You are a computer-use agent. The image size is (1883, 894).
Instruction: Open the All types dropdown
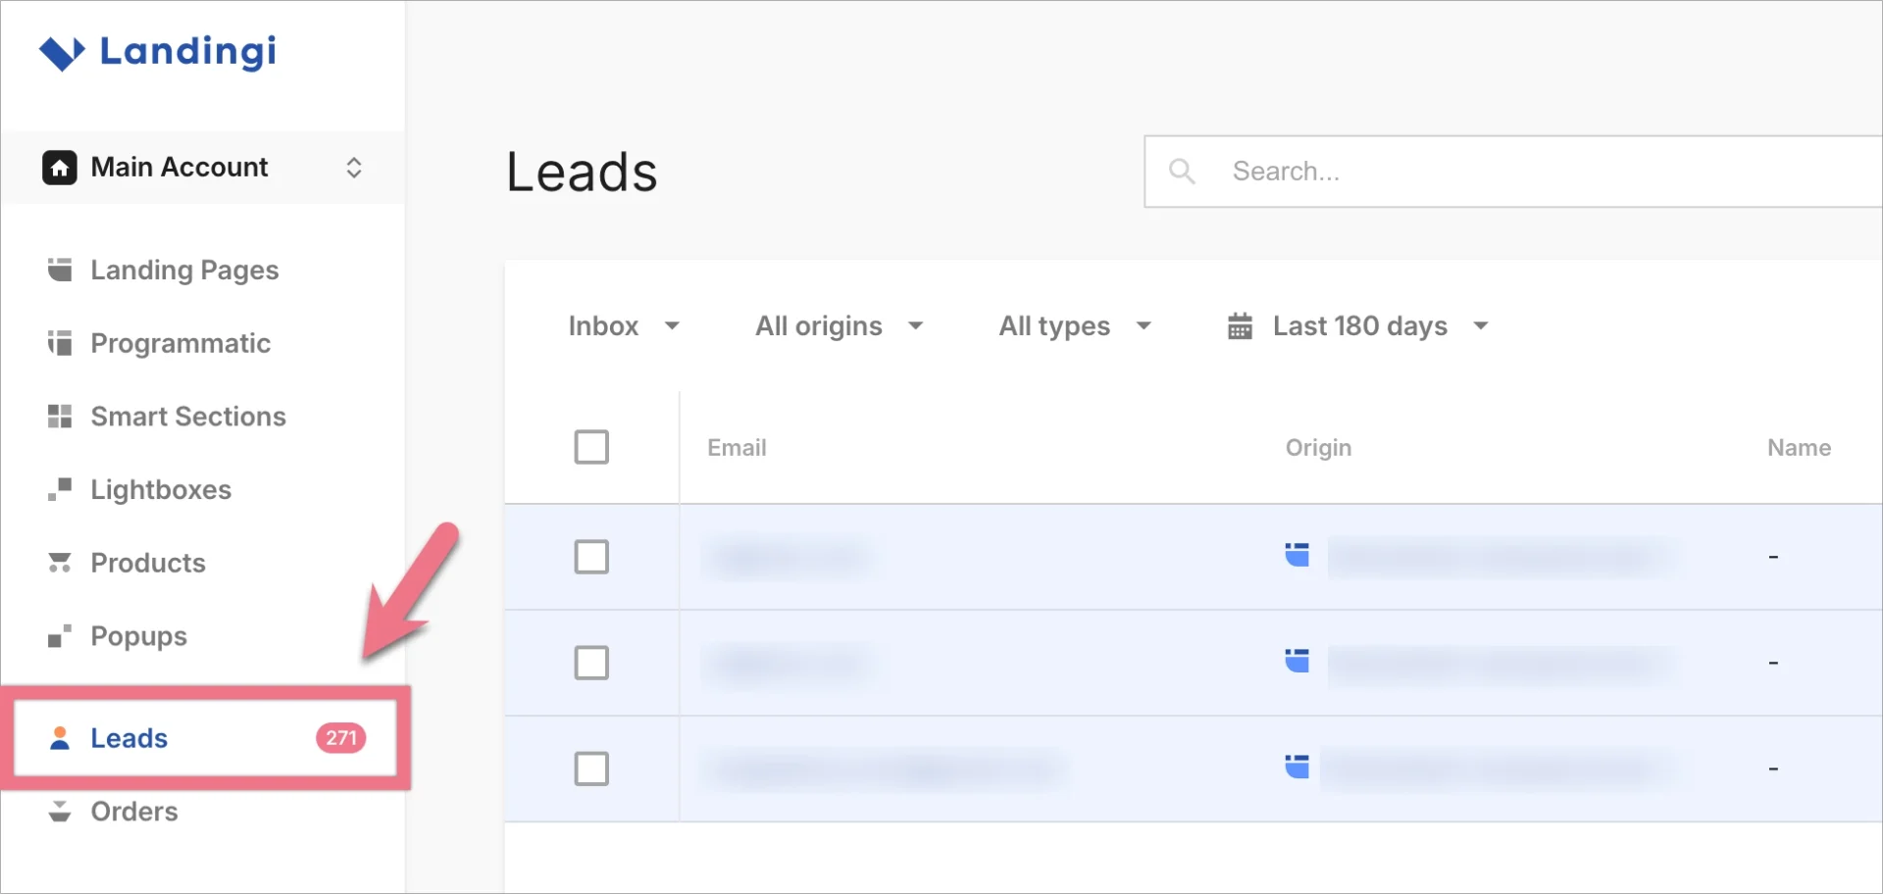[x=1073, y=325]
